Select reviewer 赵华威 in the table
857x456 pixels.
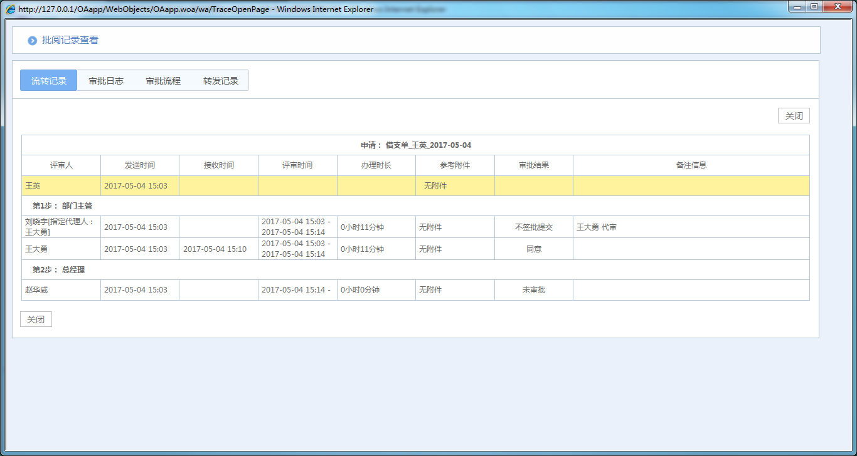pyautogui.click(x=36, y=290)
